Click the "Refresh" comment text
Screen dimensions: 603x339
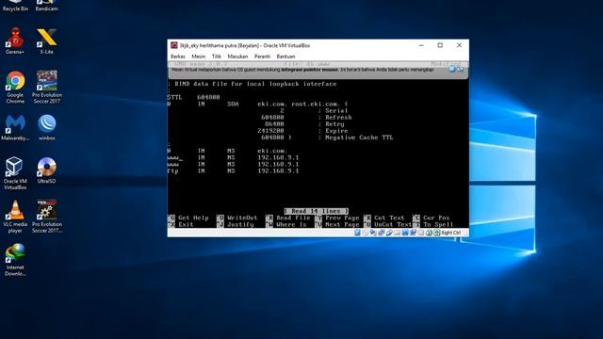(x=338, y=117)
